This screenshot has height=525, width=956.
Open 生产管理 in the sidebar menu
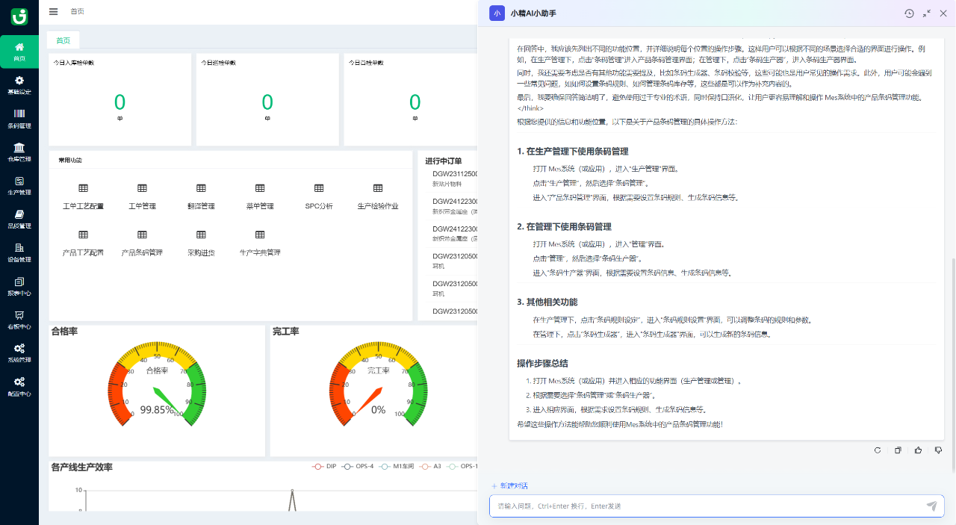pos(19,181)
